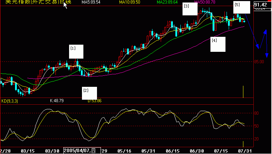
Task: Click the 2005/04/07 date box
Action: [82, 150]
